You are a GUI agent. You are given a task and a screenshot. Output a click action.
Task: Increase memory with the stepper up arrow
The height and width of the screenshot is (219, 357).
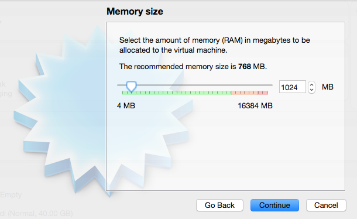pyautogui.click(x=312, y=85)
